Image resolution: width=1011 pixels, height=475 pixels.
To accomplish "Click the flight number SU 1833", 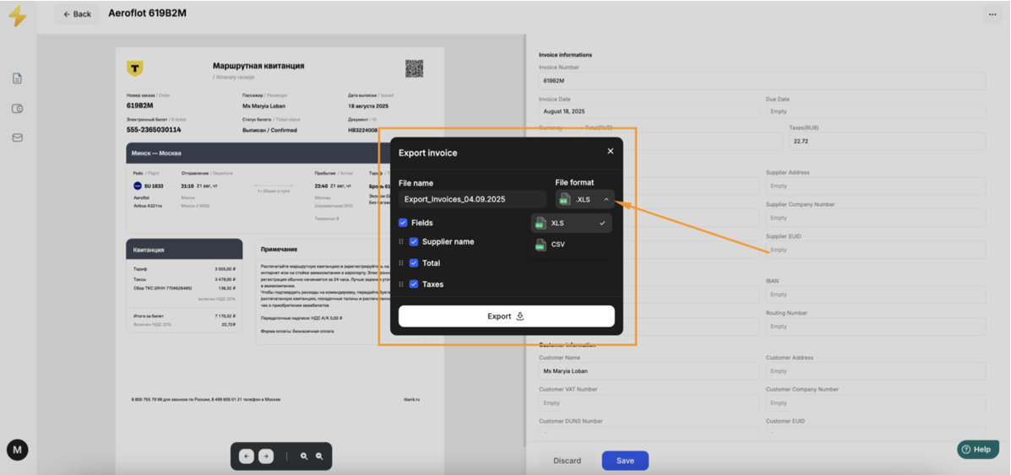I will coord(154,186).
